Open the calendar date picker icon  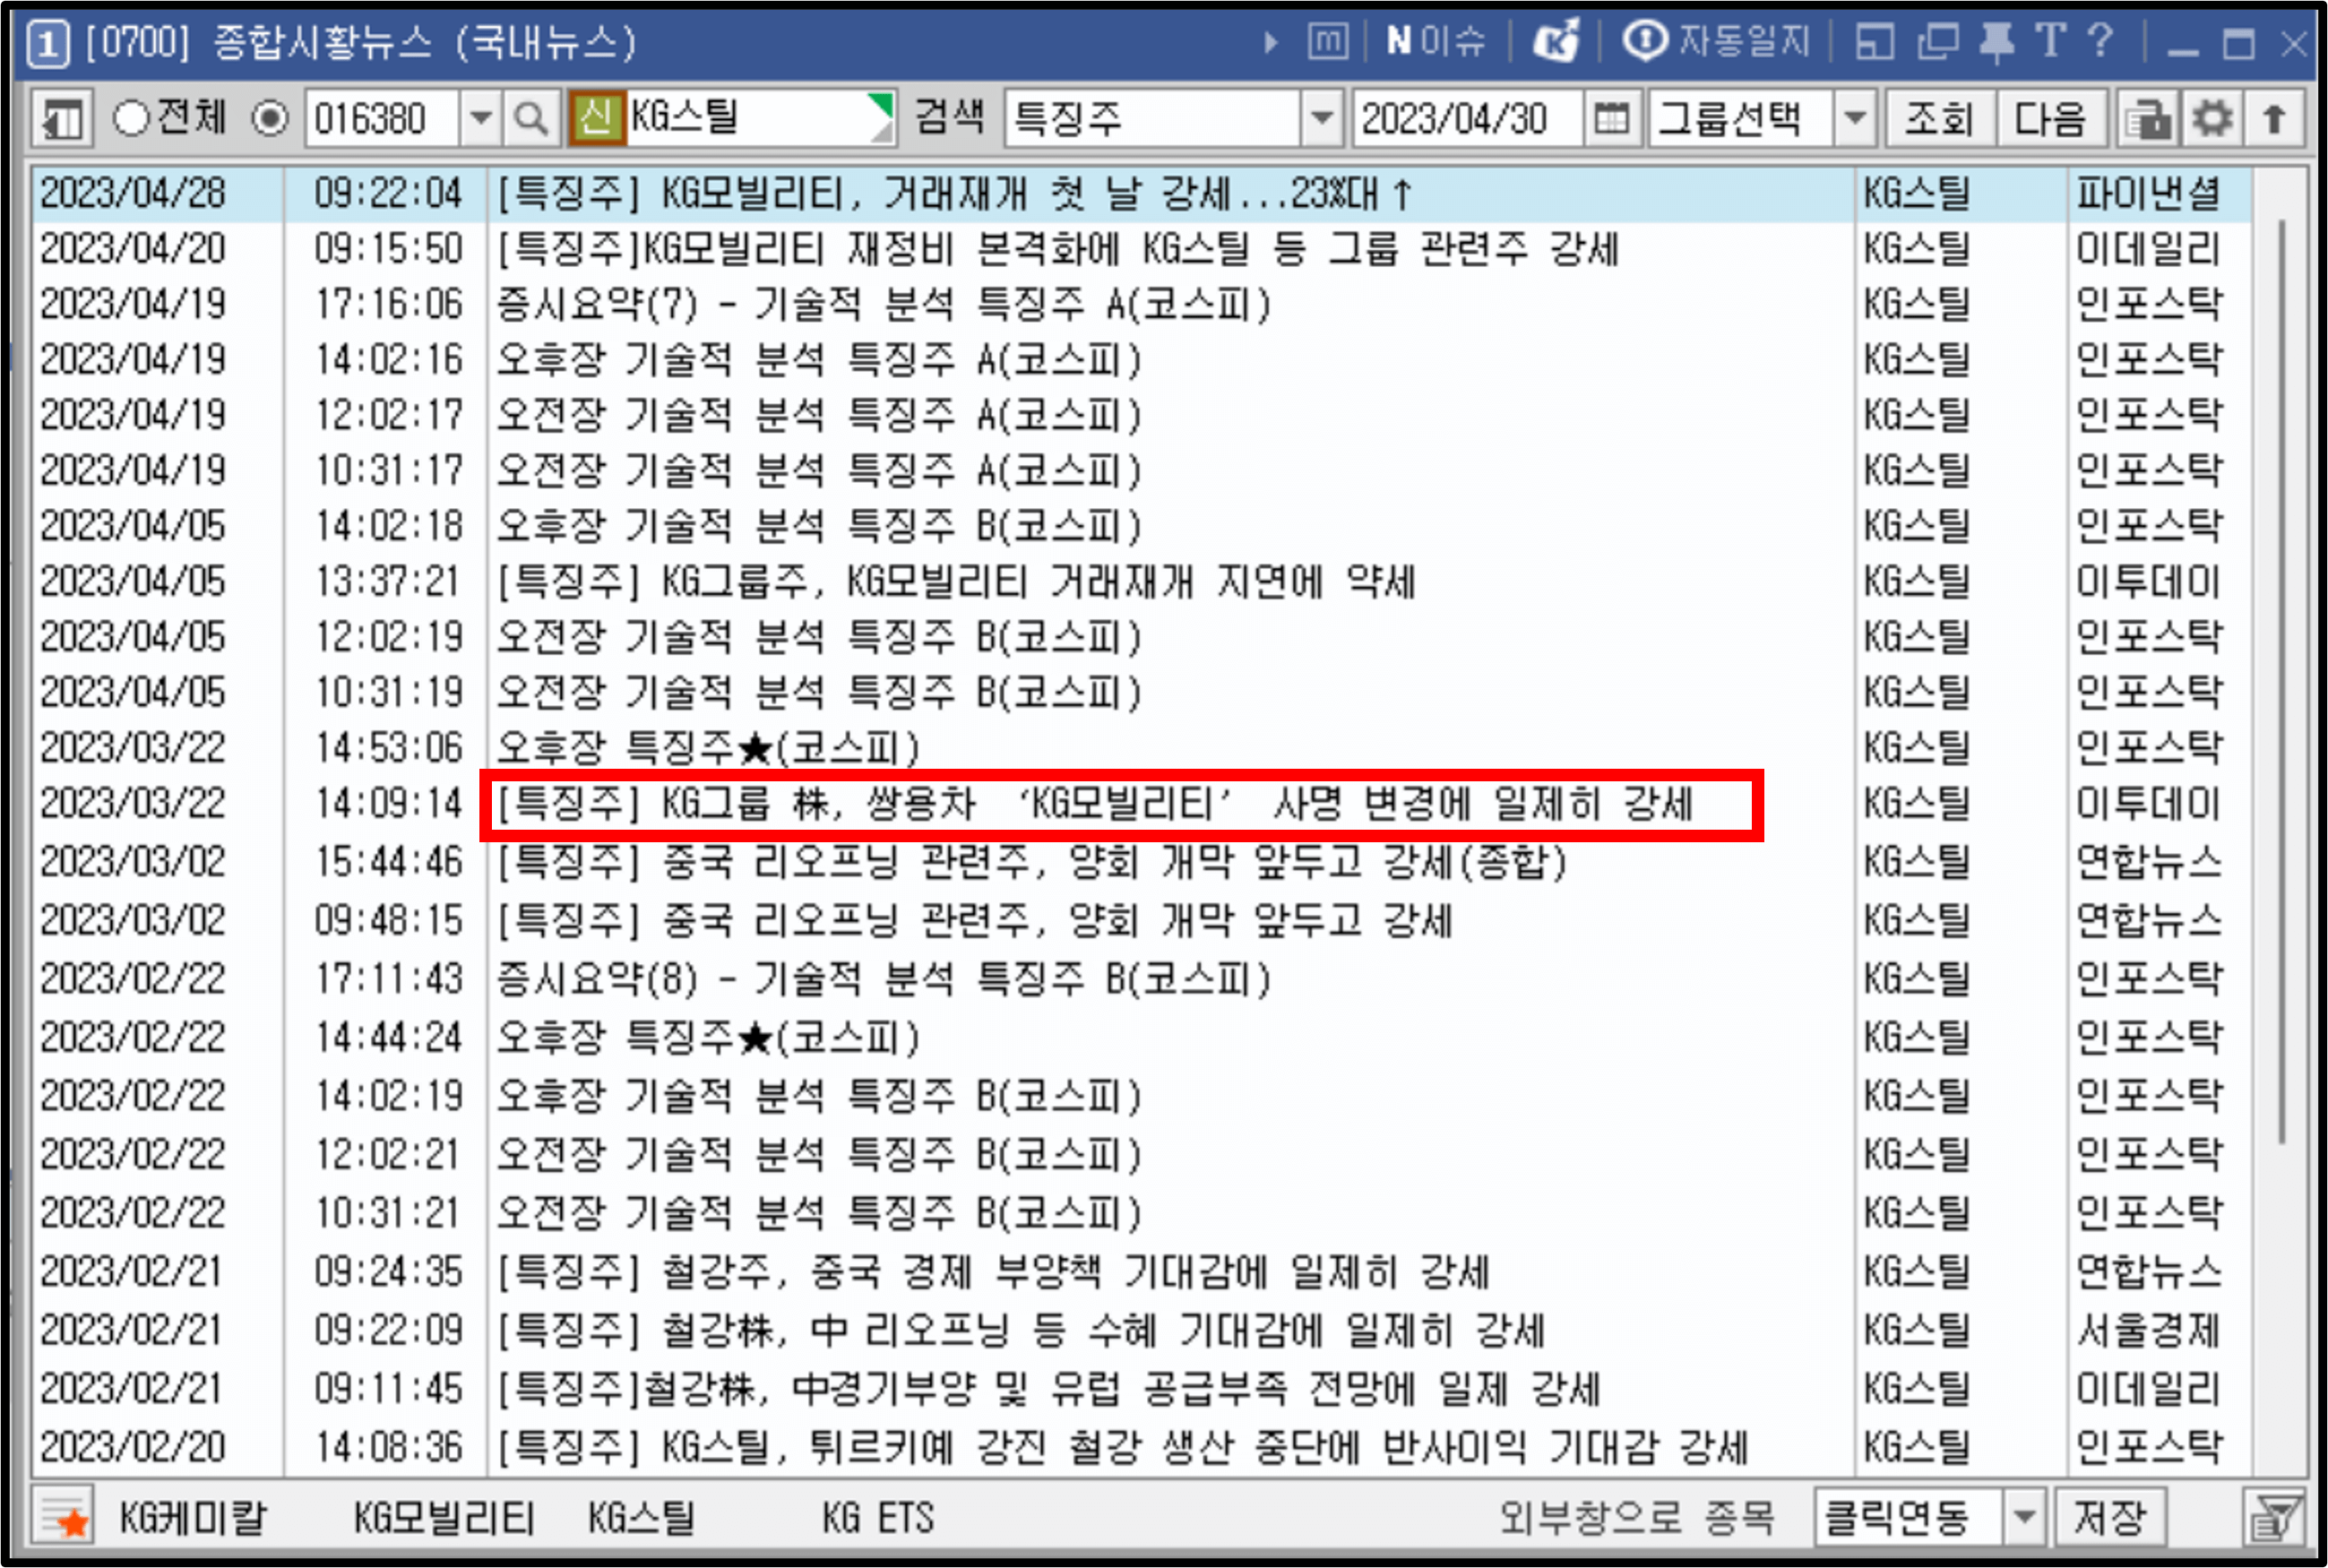pos(1612,118)
